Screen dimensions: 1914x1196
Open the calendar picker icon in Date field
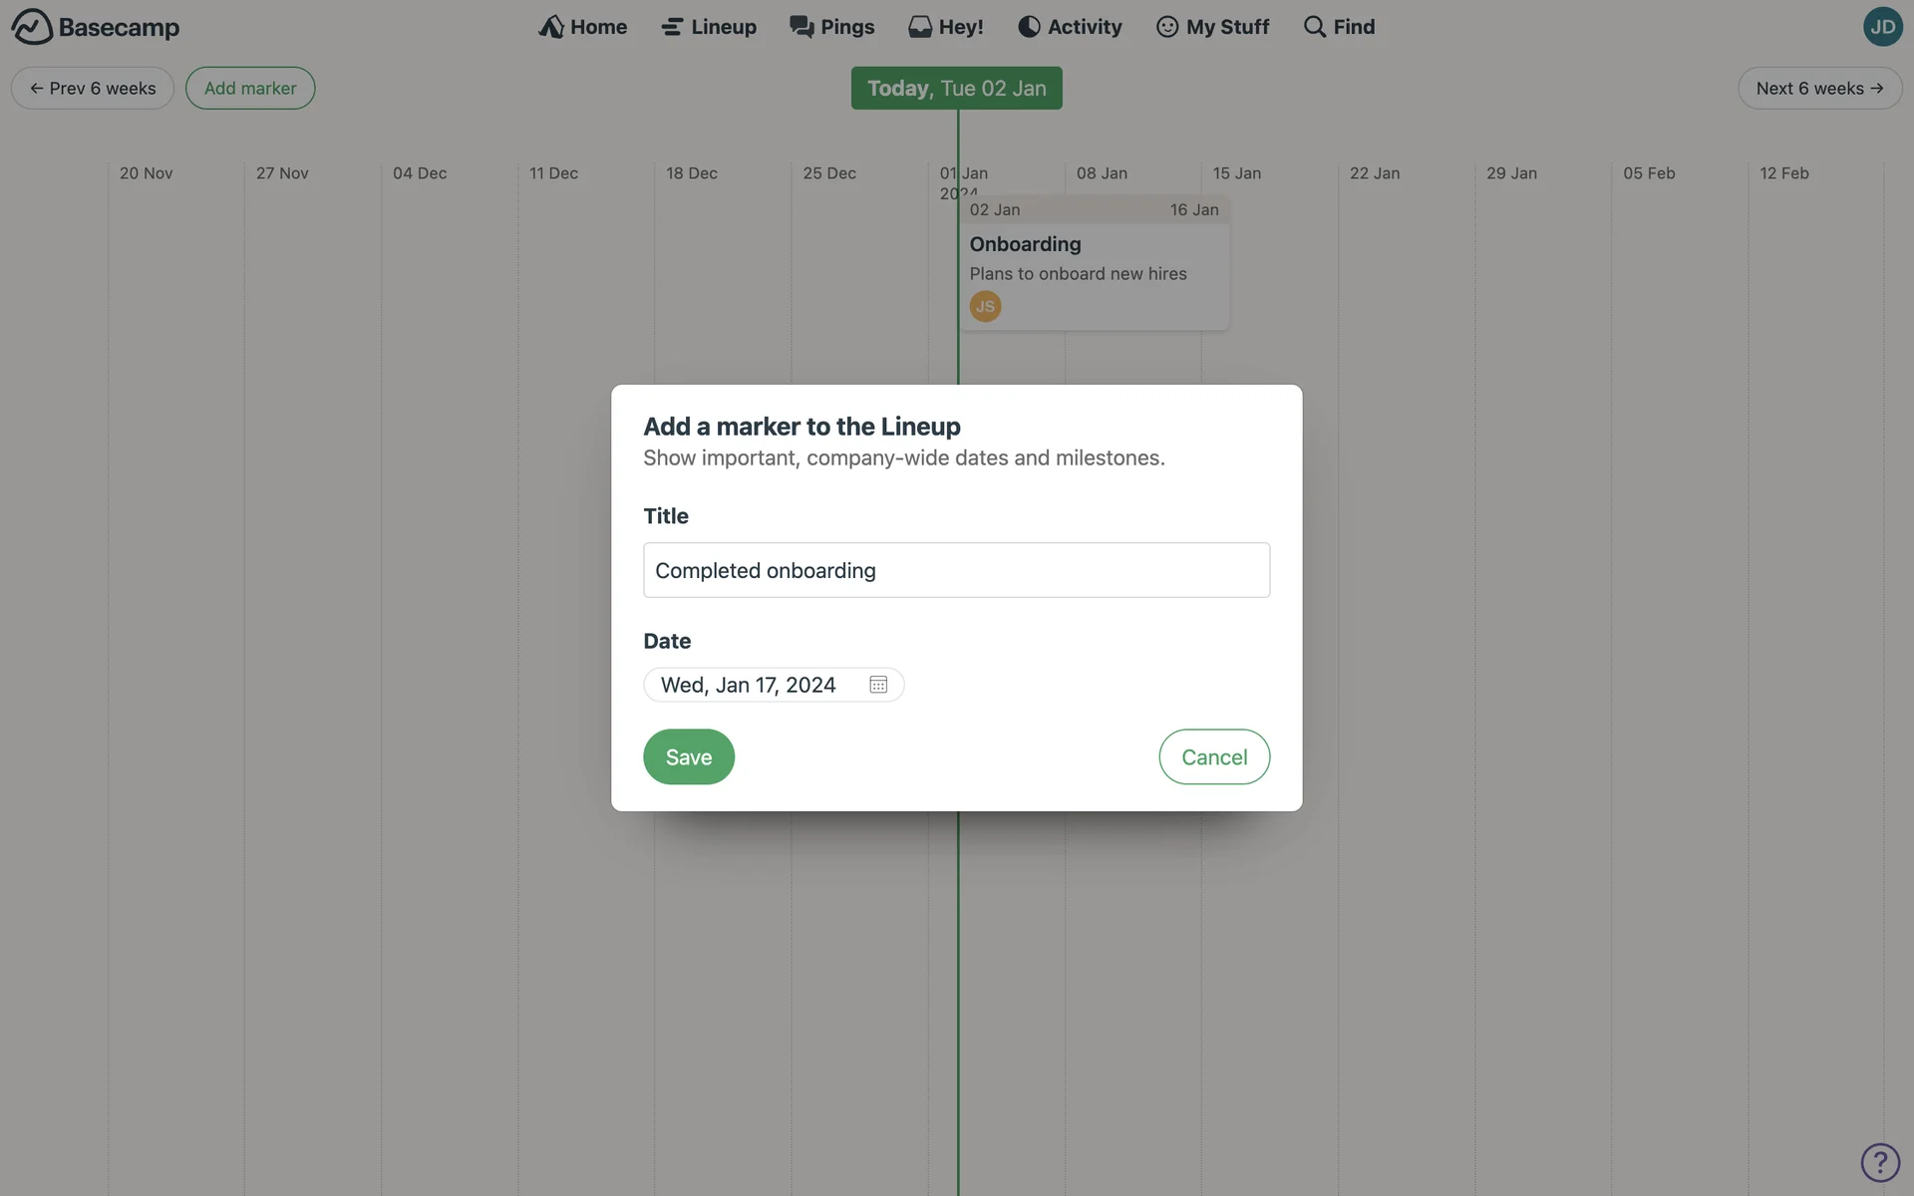click(x=878, y=685)
